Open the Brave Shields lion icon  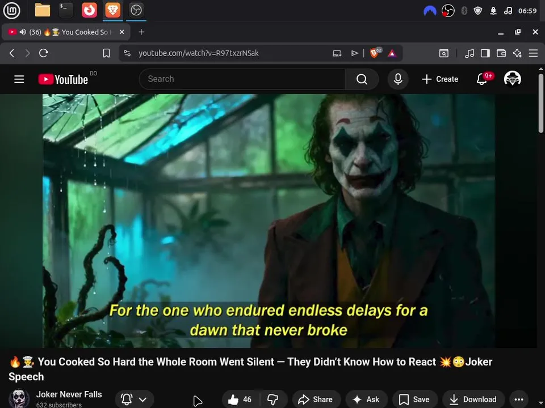coord(375,53)
